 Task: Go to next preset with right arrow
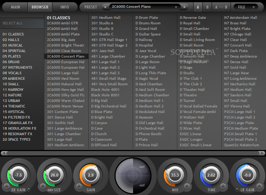185,7
